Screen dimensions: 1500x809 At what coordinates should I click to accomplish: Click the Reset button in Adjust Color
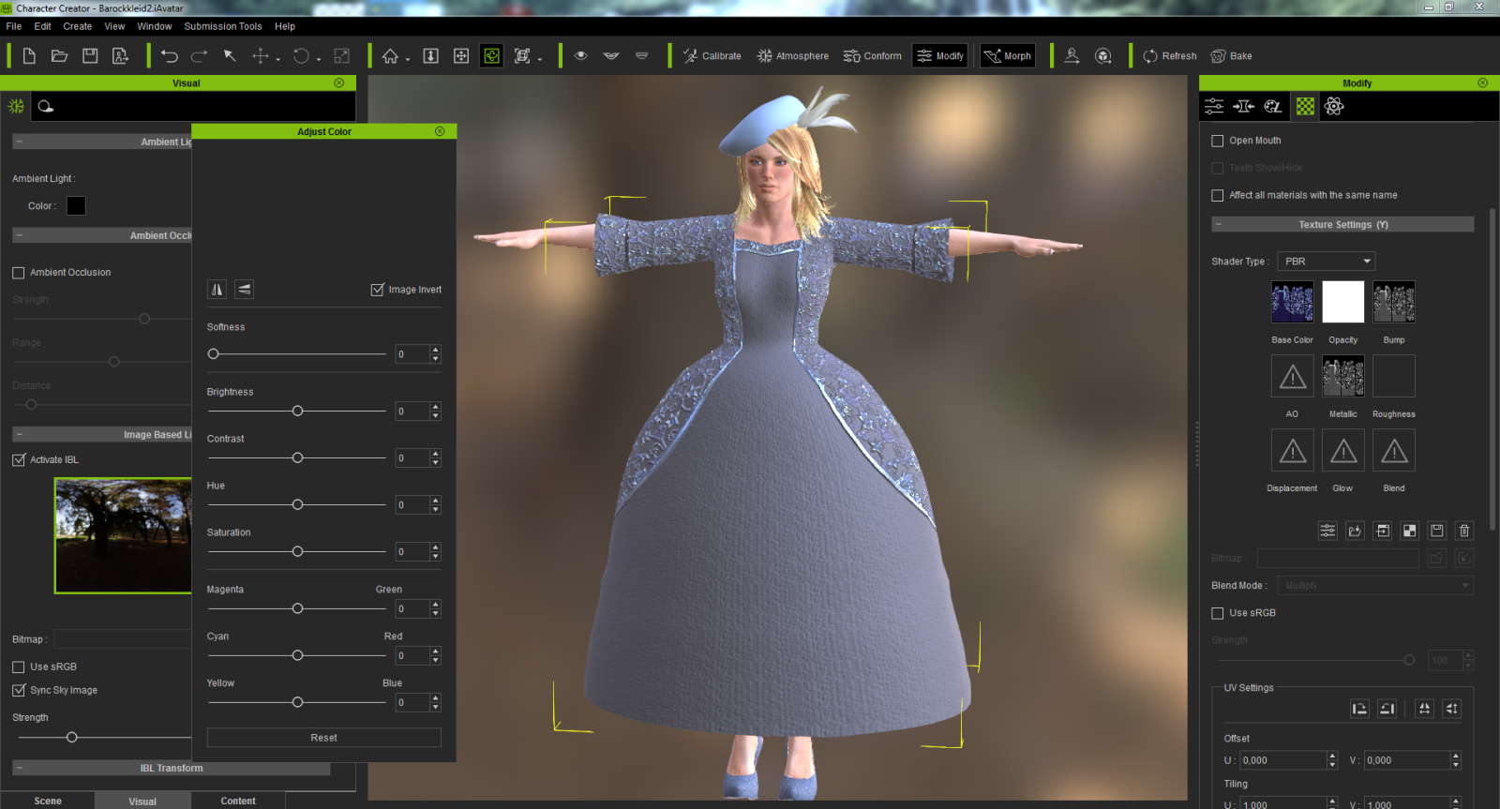(323, 738)
